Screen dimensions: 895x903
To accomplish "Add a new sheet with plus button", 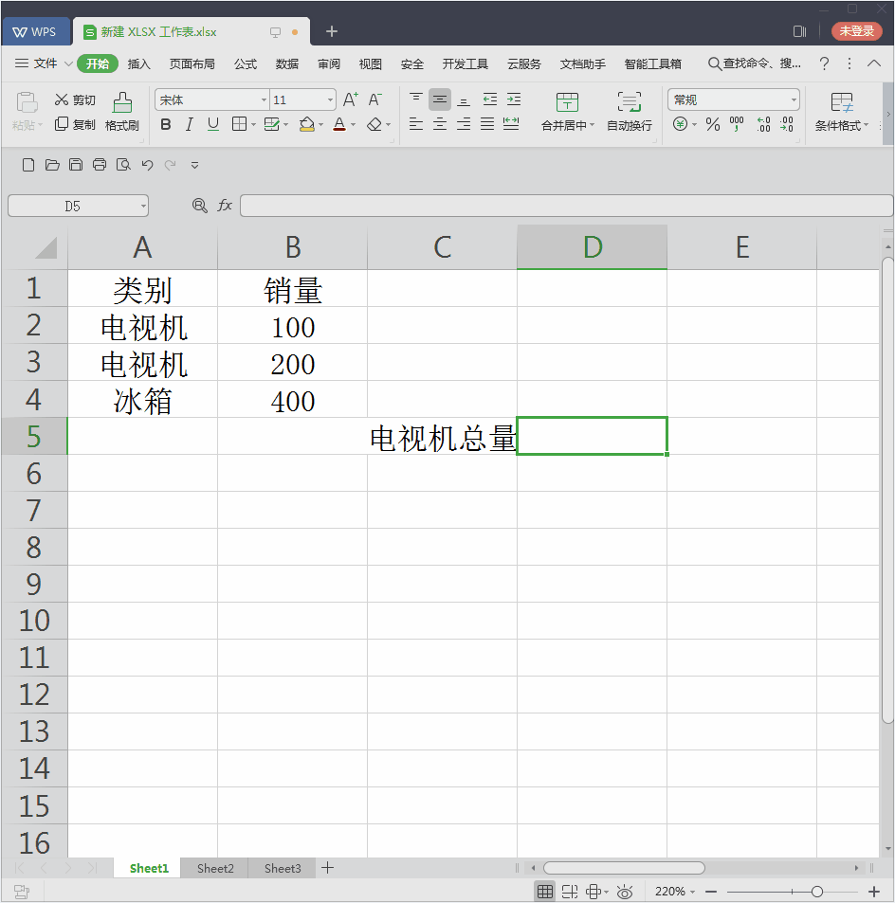I will pyautogui.click(x=327, y=868).
